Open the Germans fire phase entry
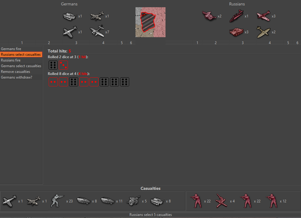Image resolution: width=301 pixels, height=218 pixels. click(11, 49)
